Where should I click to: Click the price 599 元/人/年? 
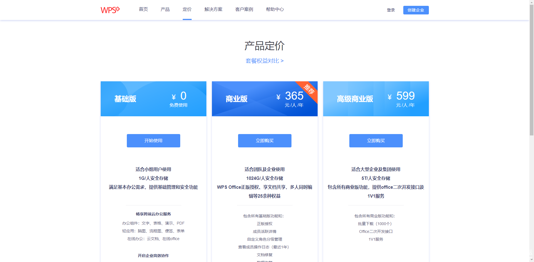pos(401,99)
